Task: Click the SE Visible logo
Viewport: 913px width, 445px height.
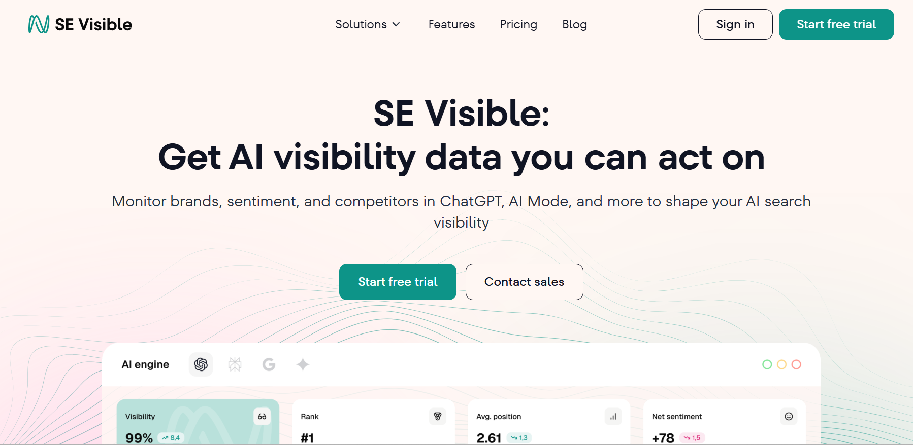Action: coord(79,24)
